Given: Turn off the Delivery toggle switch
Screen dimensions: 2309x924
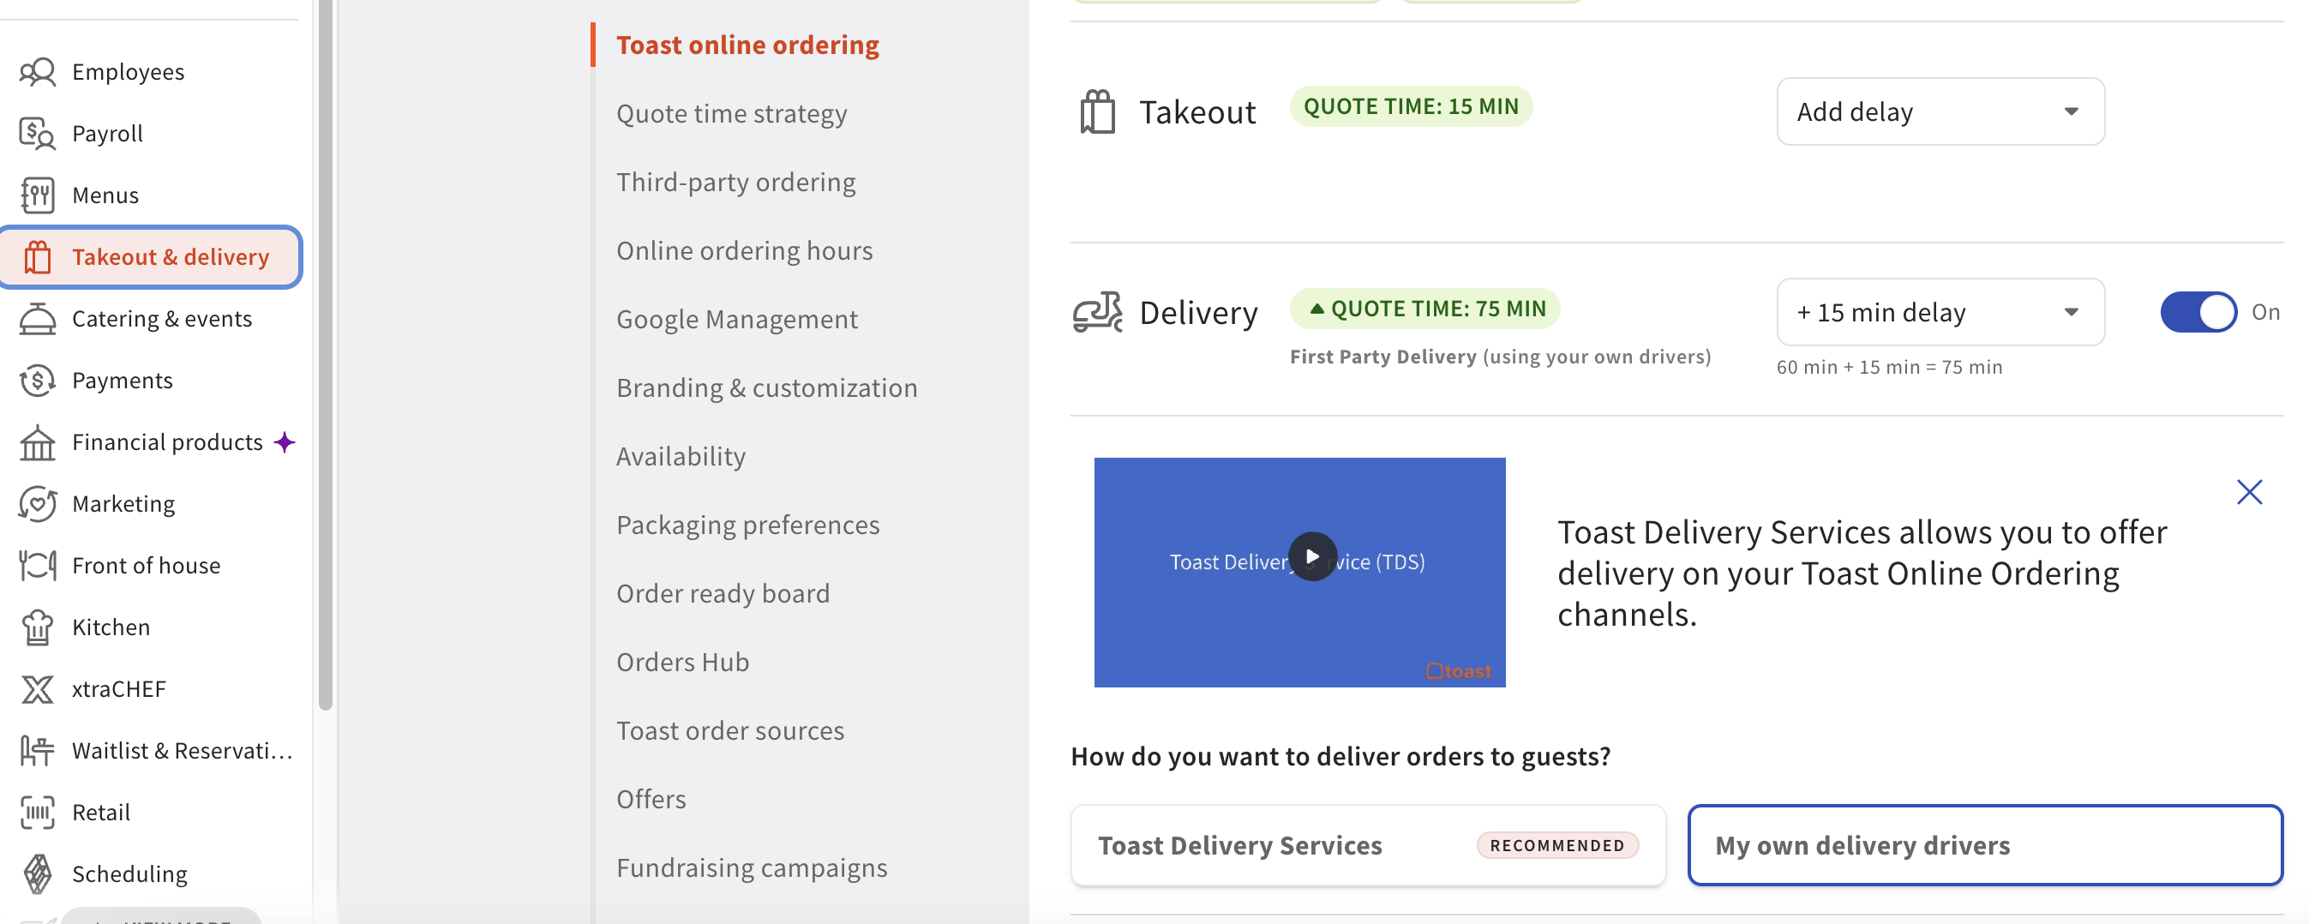Looking at the screenshot, I should 2197,312.
